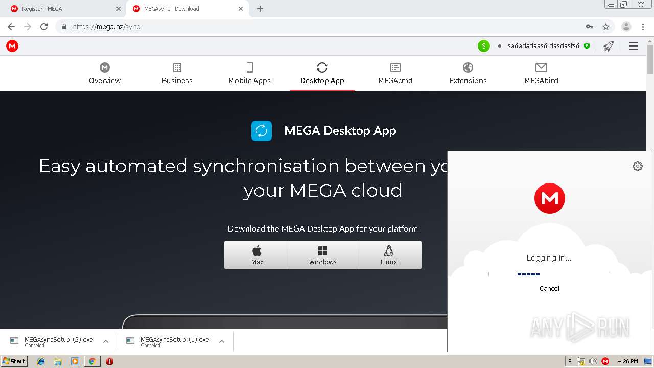654x368 pixels.
Task: Click the volume icon in system tray
Action: pos(593,361)
